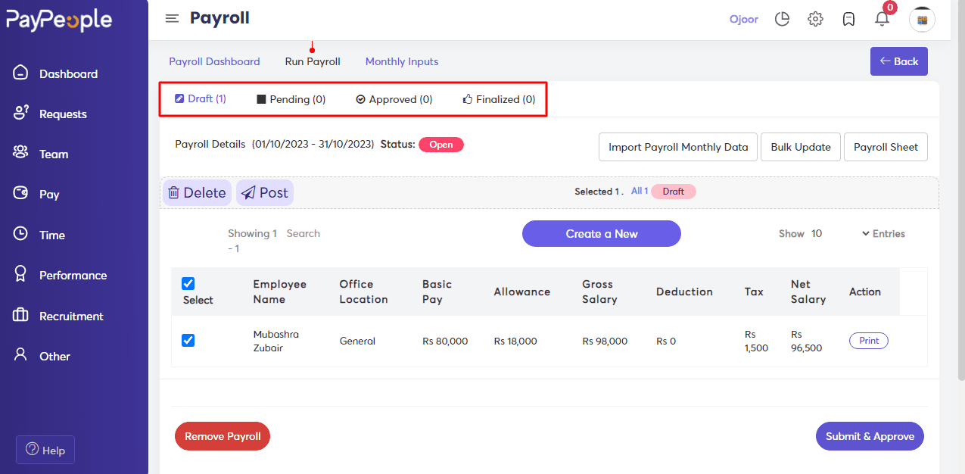This screenshot has width=965, height=474.
Task: Open the Time module
Action: click(53, 235)
